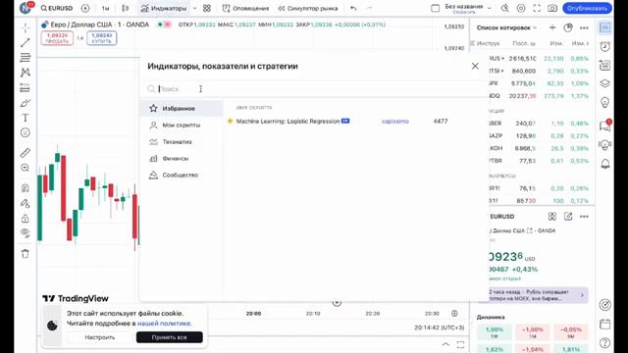Open the нашей политике link
Image resolution: width=628 pixels, height=353 pixels.
pyautogui.click(x=164, y=323)
